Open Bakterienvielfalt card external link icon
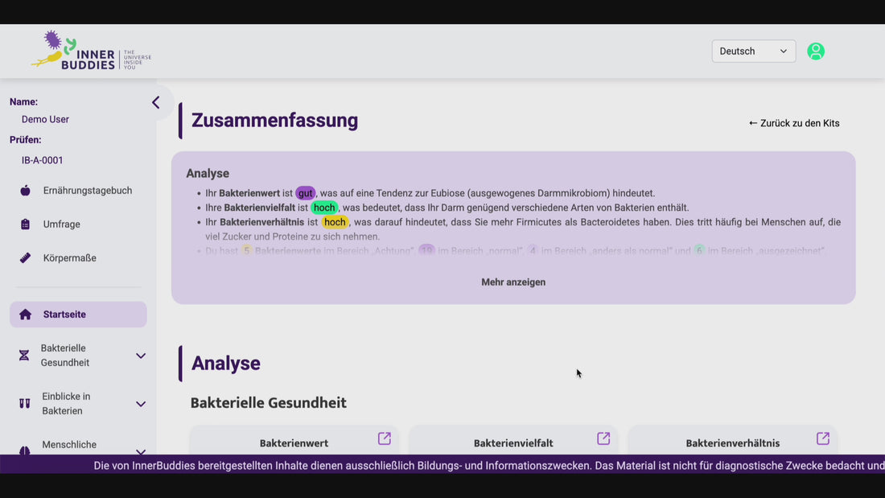This screenshot has height=498, width=885. point(603,438)
